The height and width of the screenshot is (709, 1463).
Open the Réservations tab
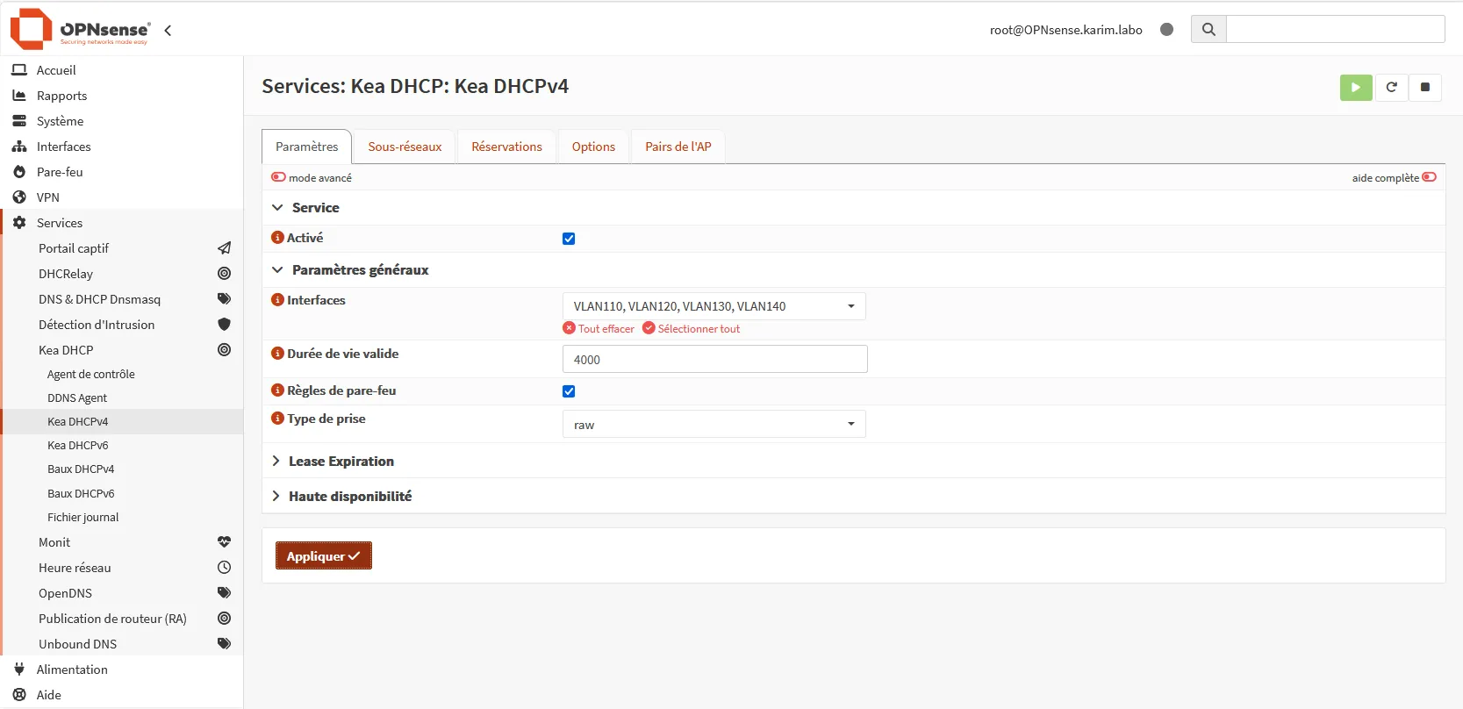point(506,147)
